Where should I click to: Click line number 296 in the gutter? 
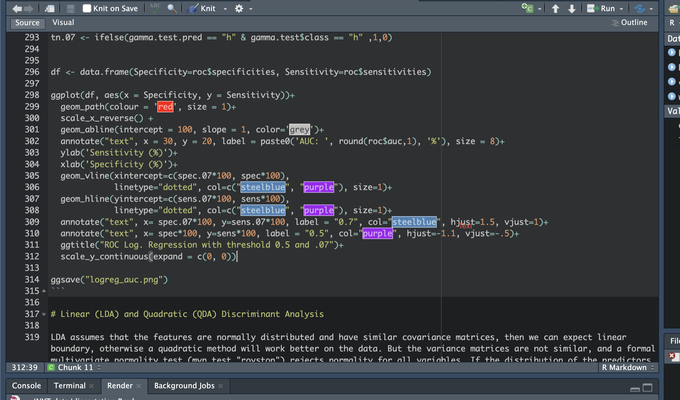pos(32,72)
